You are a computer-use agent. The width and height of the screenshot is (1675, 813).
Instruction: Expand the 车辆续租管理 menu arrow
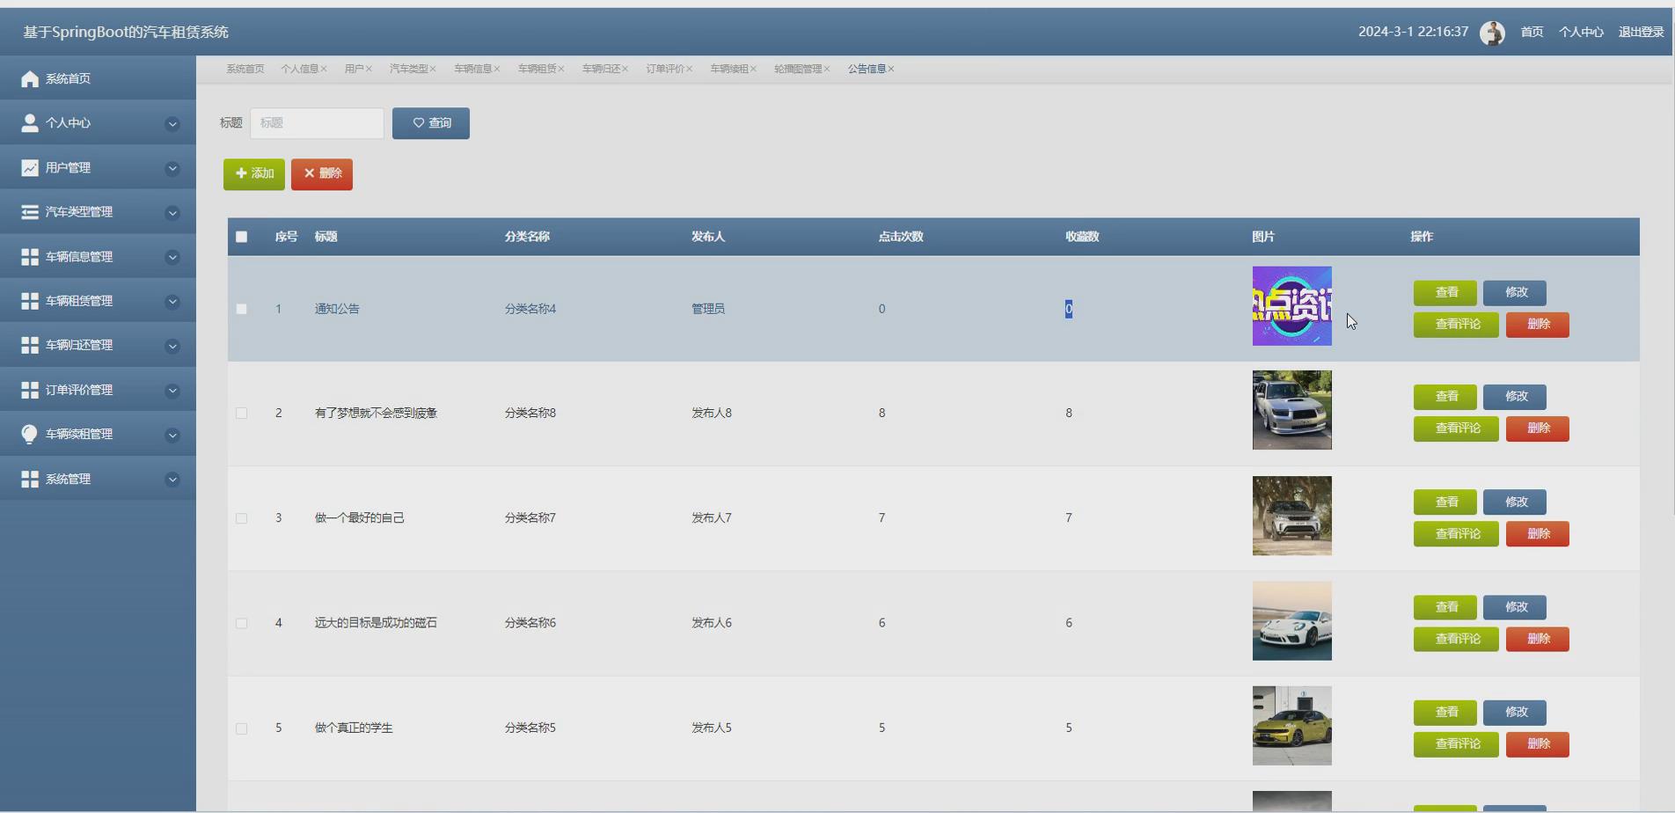(x=172, y=435)
